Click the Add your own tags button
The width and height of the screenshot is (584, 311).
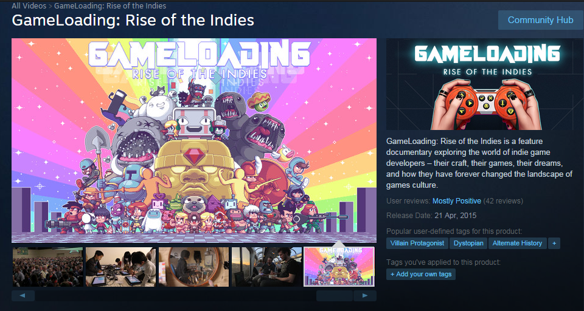pyautogui.click(x=421, y=275)
